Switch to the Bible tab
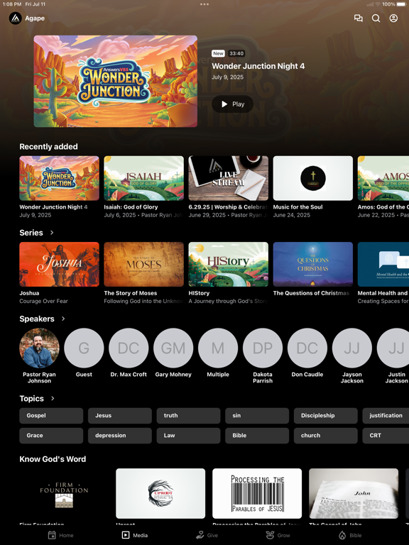 (350, 535)
